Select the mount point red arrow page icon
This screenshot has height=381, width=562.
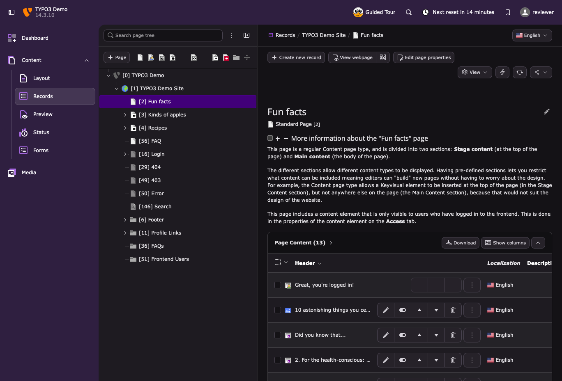pyautogui.click(x=226, y=57)
